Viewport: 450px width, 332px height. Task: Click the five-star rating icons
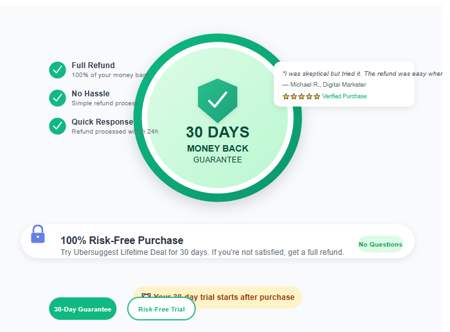301,96
